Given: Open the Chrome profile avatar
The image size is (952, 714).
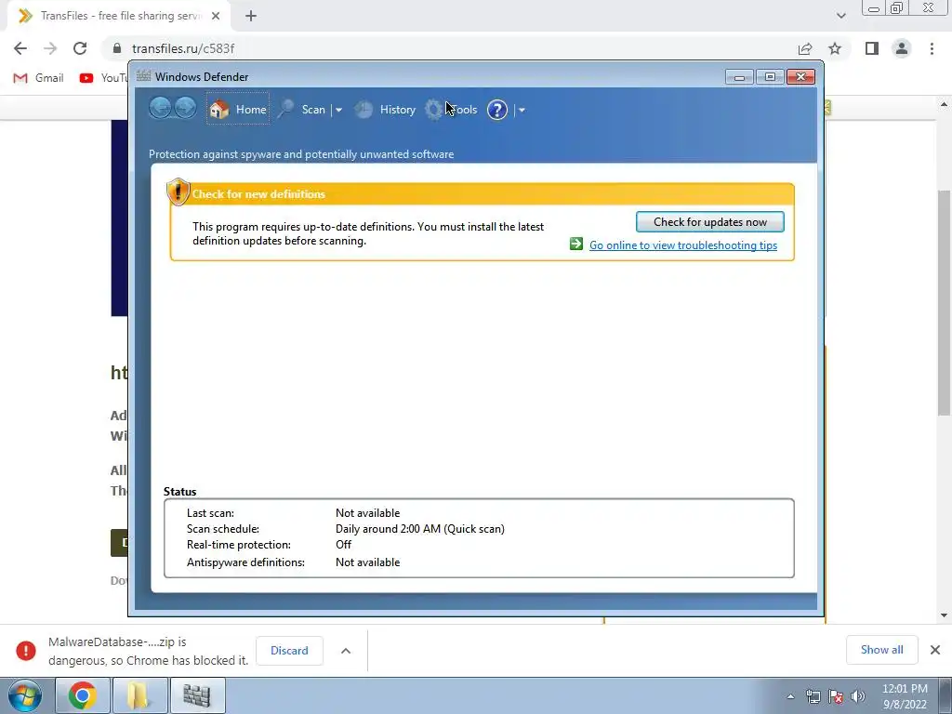Looking at the screenshot, I should [x=902, y=48].
